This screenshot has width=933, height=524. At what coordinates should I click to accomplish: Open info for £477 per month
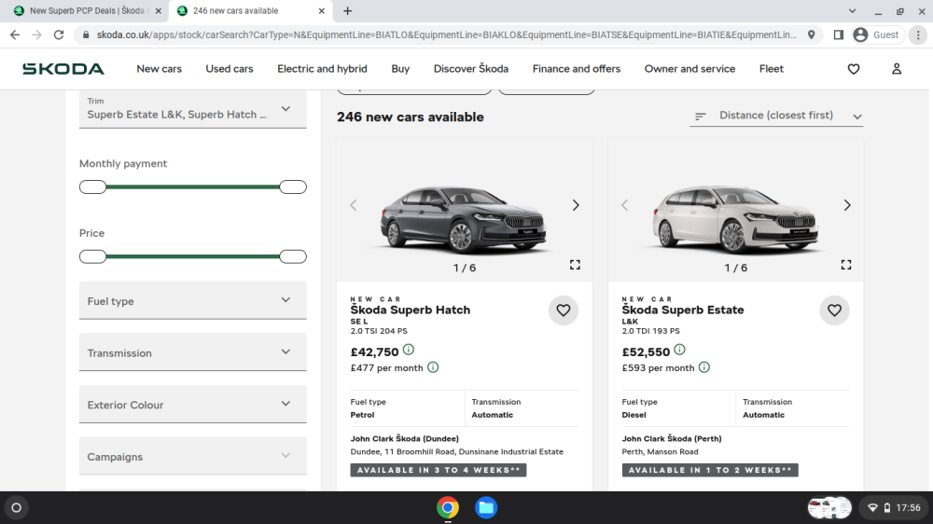[x=433, y=367]
